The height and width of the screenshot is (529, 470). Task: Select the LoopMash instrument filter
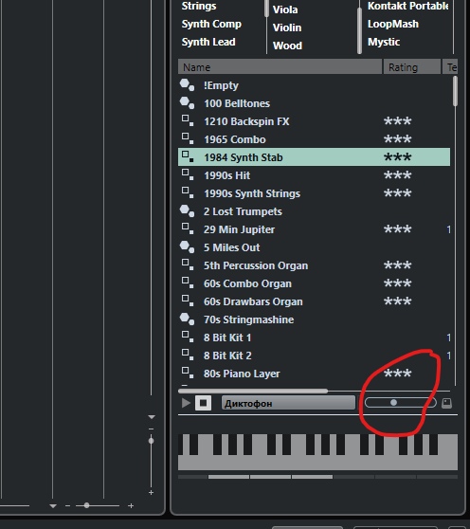point(393,24)
